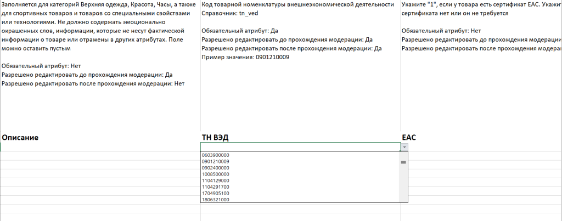Viewport: 562px width, 221px height.
Task: Click the dropdown list scrollbar thumb
Action: coord(403,162)
